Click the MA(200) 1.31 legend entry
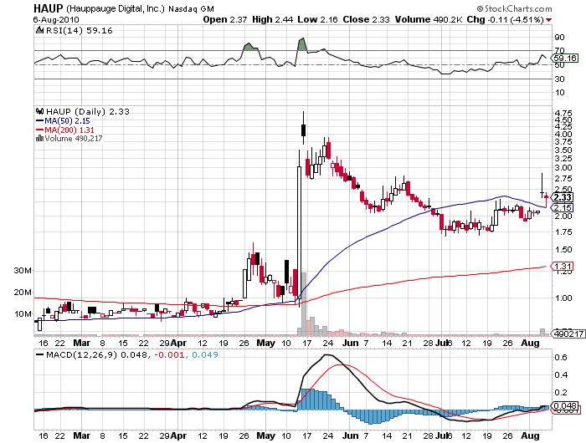 (x=69, y=130)
